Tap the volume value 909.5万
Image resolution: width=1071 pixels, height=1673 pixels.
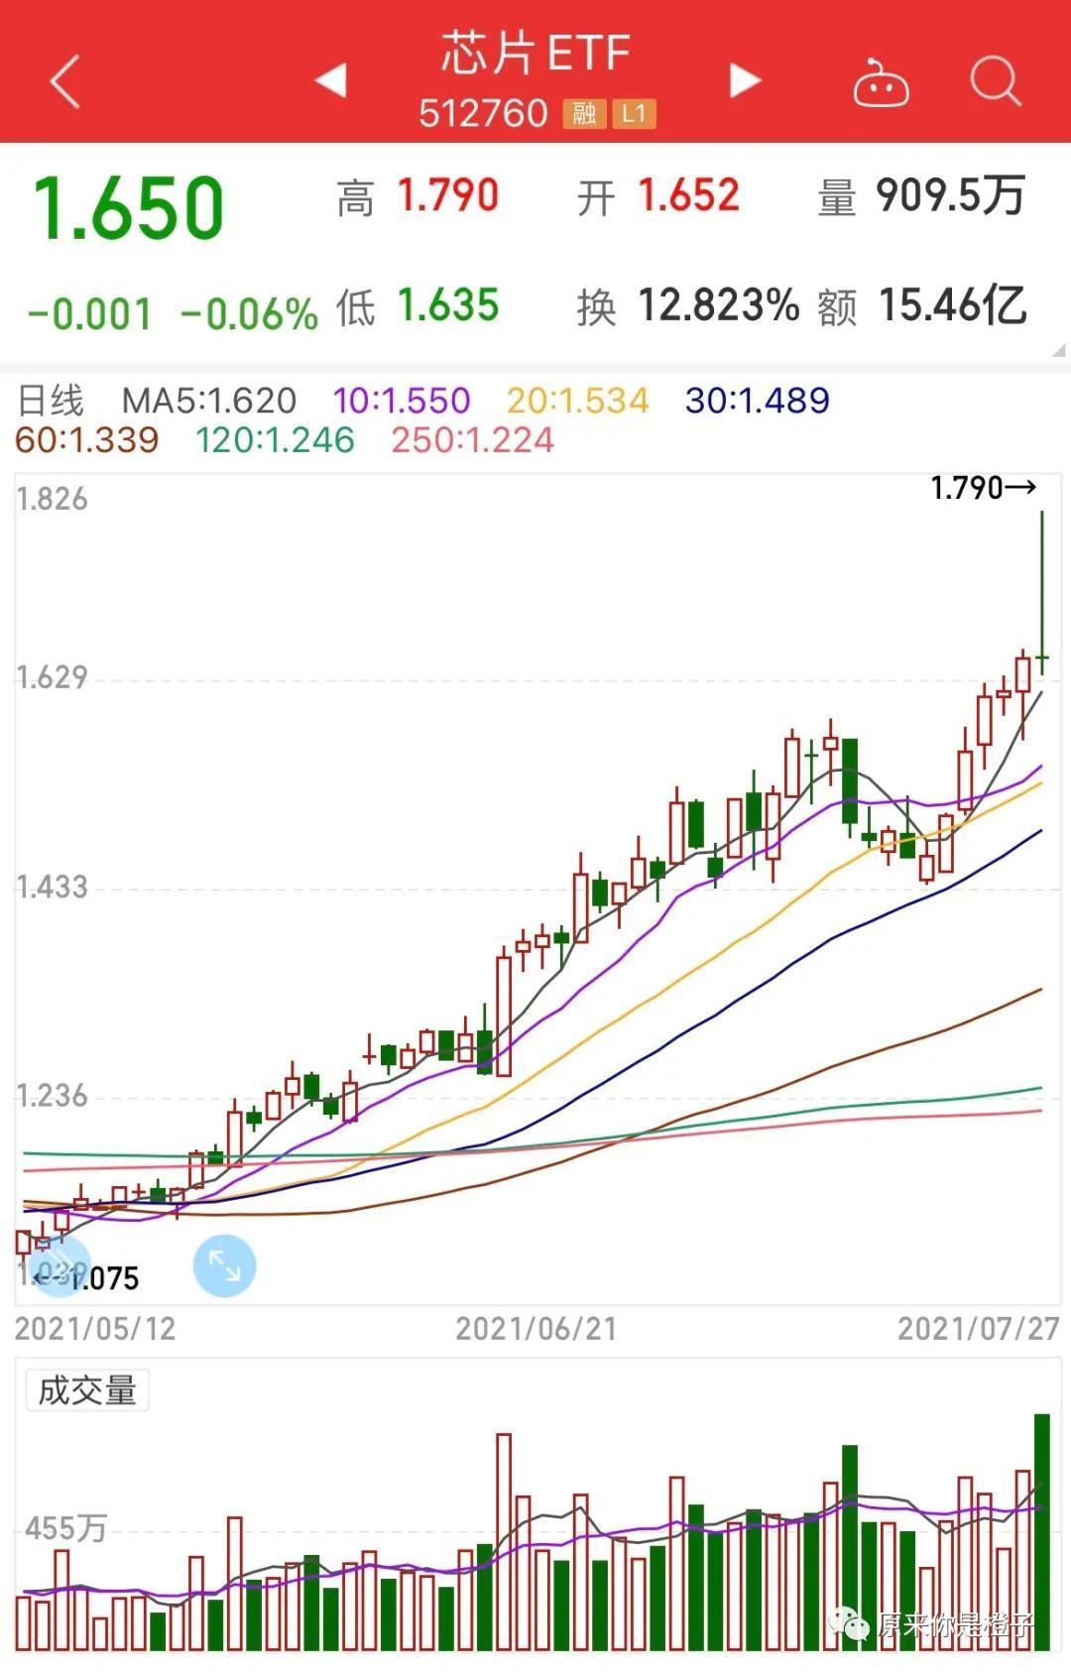click(x=950, y=195)
